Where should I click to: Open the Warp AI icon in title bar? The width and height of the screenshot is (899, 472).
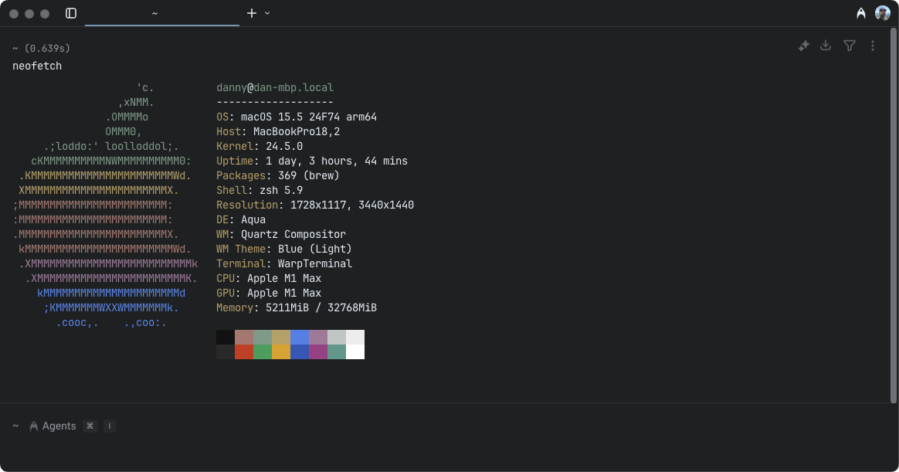click(861, 13)
